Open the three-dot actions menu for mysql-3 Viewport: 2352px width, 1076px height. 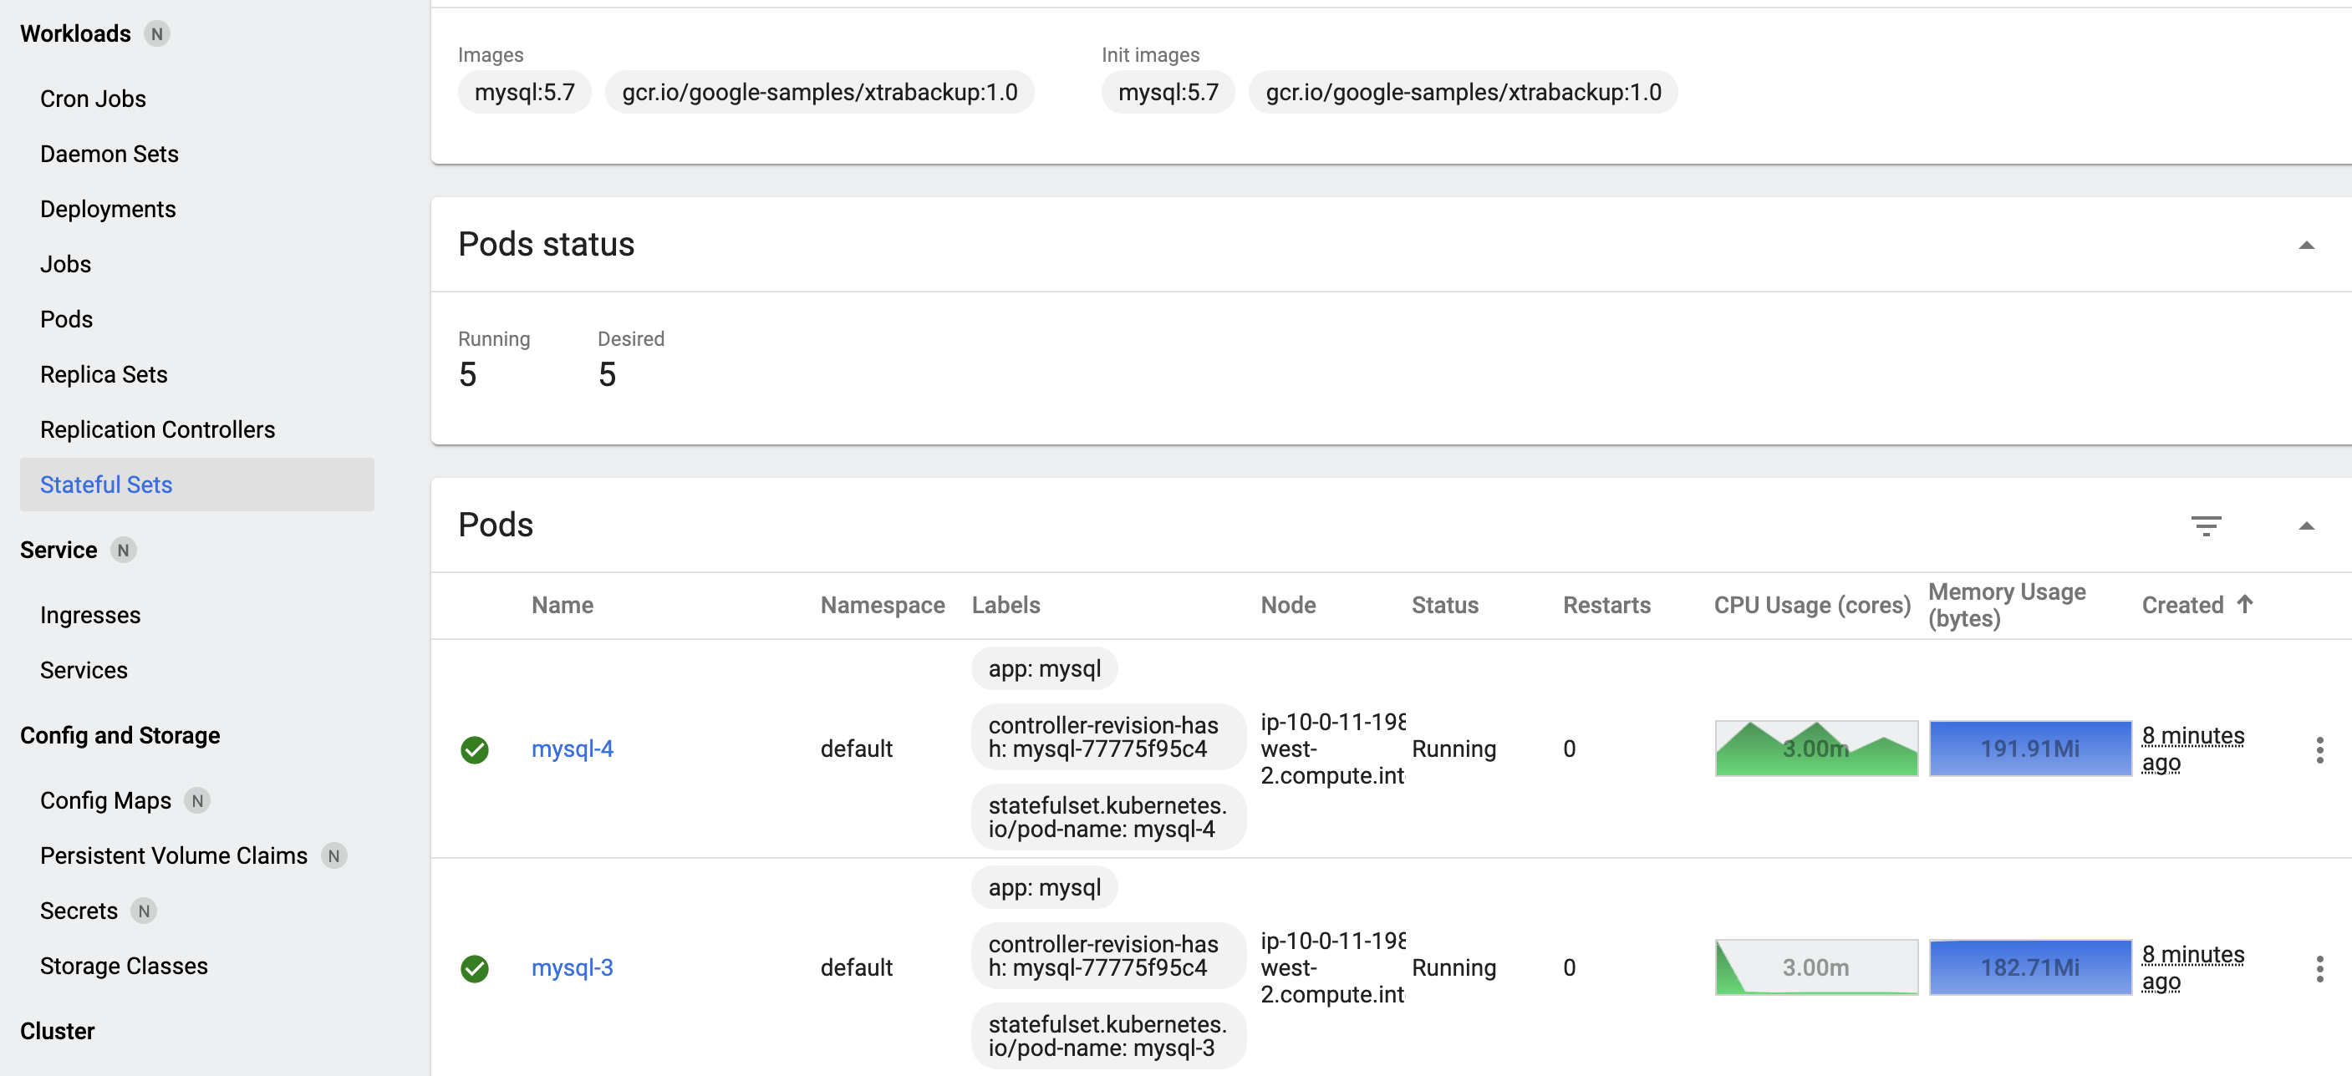[x=2320, y=967]
